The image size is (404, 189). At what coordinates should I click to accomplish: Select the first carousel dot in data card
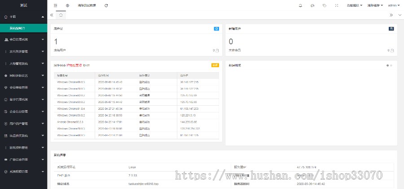click(387, 65)
